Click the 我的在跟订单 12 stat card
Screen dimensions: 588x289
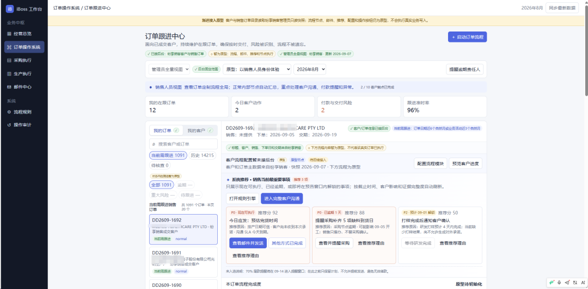(186, 106)
